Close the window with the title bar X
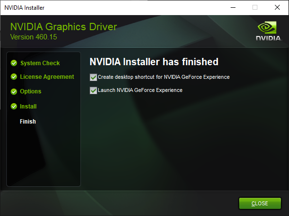The width and height of the screenshot is (289, 216). (x=277, y=8)
